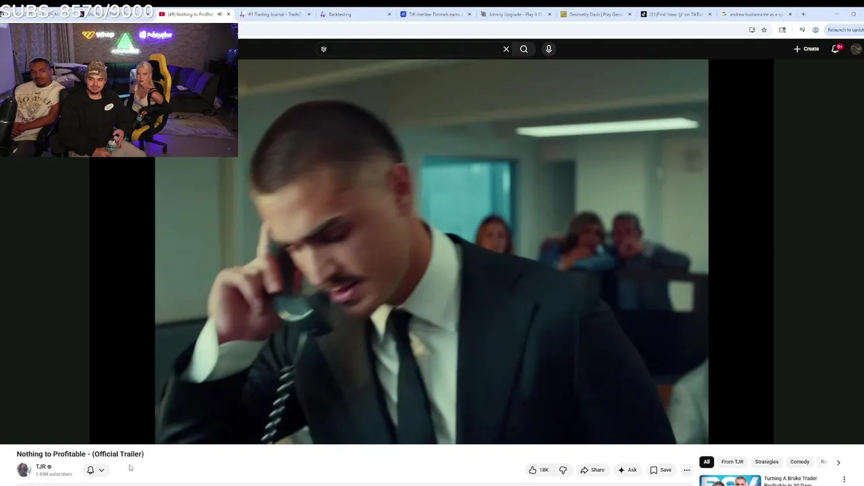The height and width of the screenshot is (486, 864).
Task: Click the magnifying glass search button
Action: tap(524, 49)
